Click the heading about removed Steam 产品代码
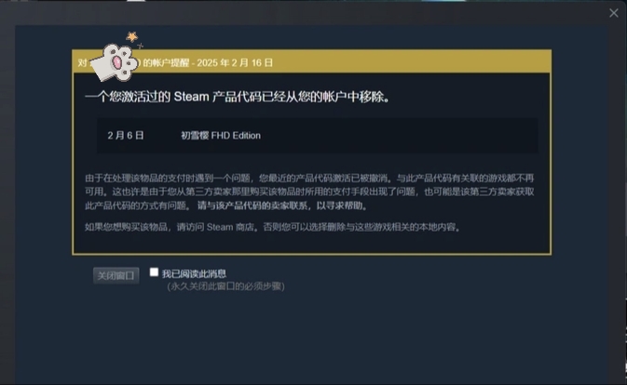 pos(238,97)
